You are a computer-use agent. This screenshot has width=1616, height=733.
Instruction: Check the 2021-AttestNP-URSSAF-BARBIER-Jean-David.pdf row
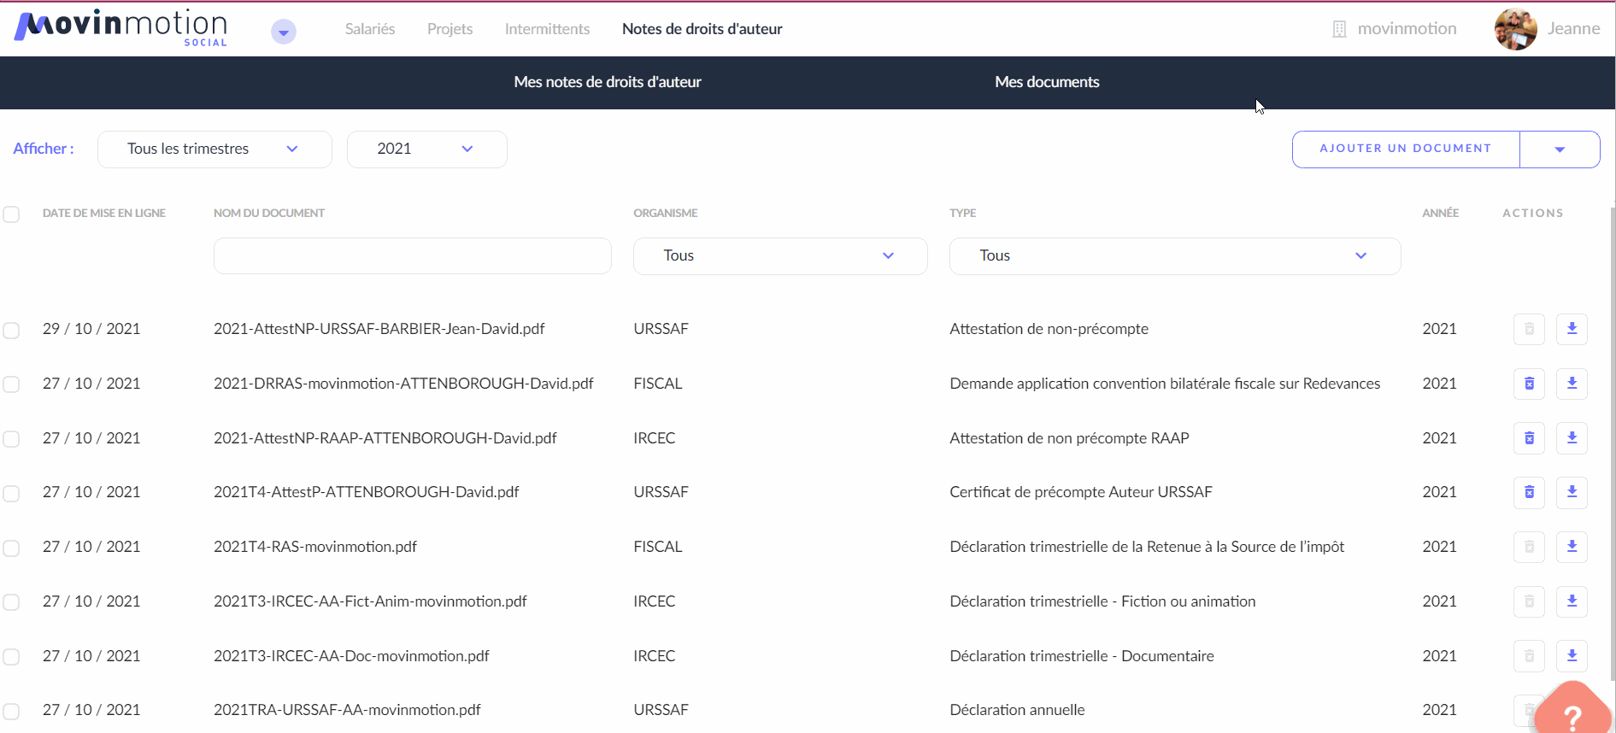(x=11, y=330)
